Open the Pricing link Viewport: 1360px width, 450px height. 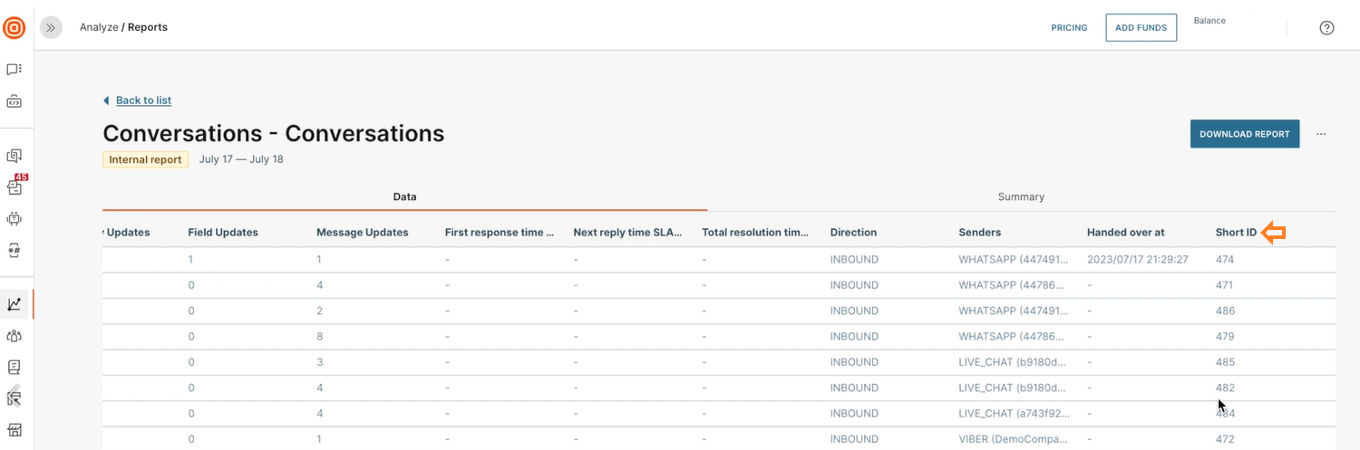[x=1069, y=28]
